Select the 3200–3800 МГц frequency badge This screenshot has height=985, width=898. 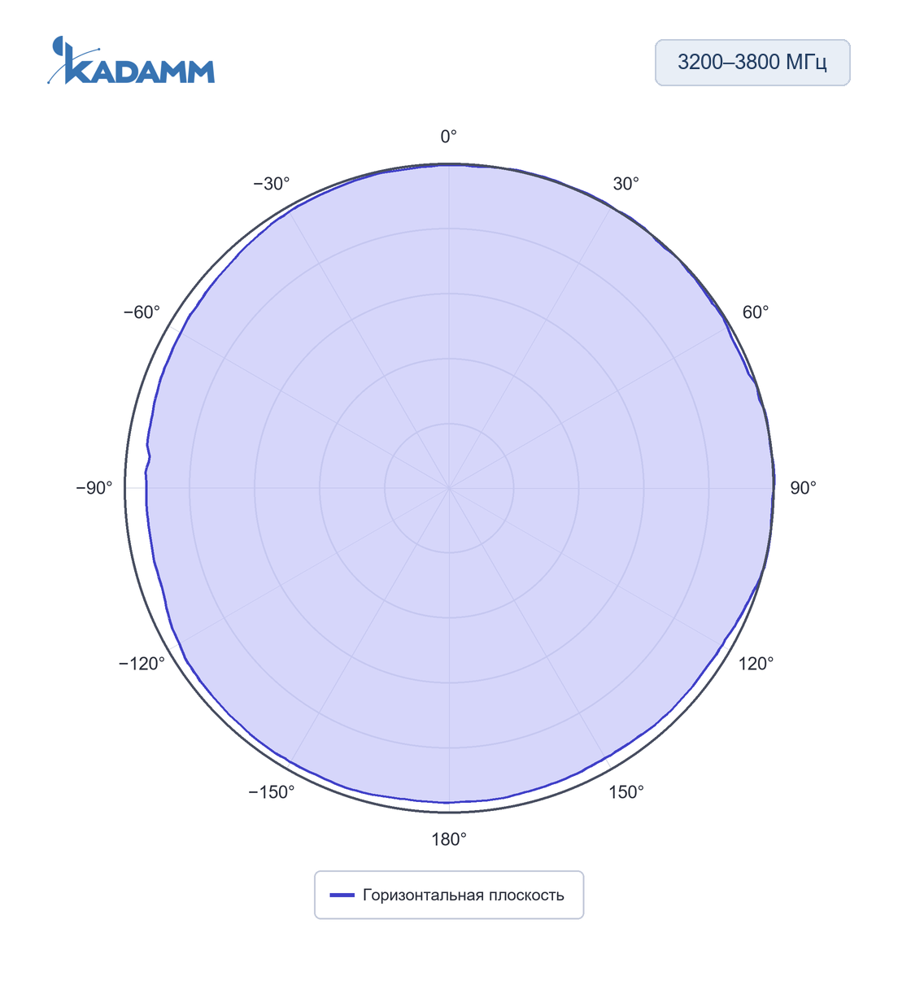(752, 63)
